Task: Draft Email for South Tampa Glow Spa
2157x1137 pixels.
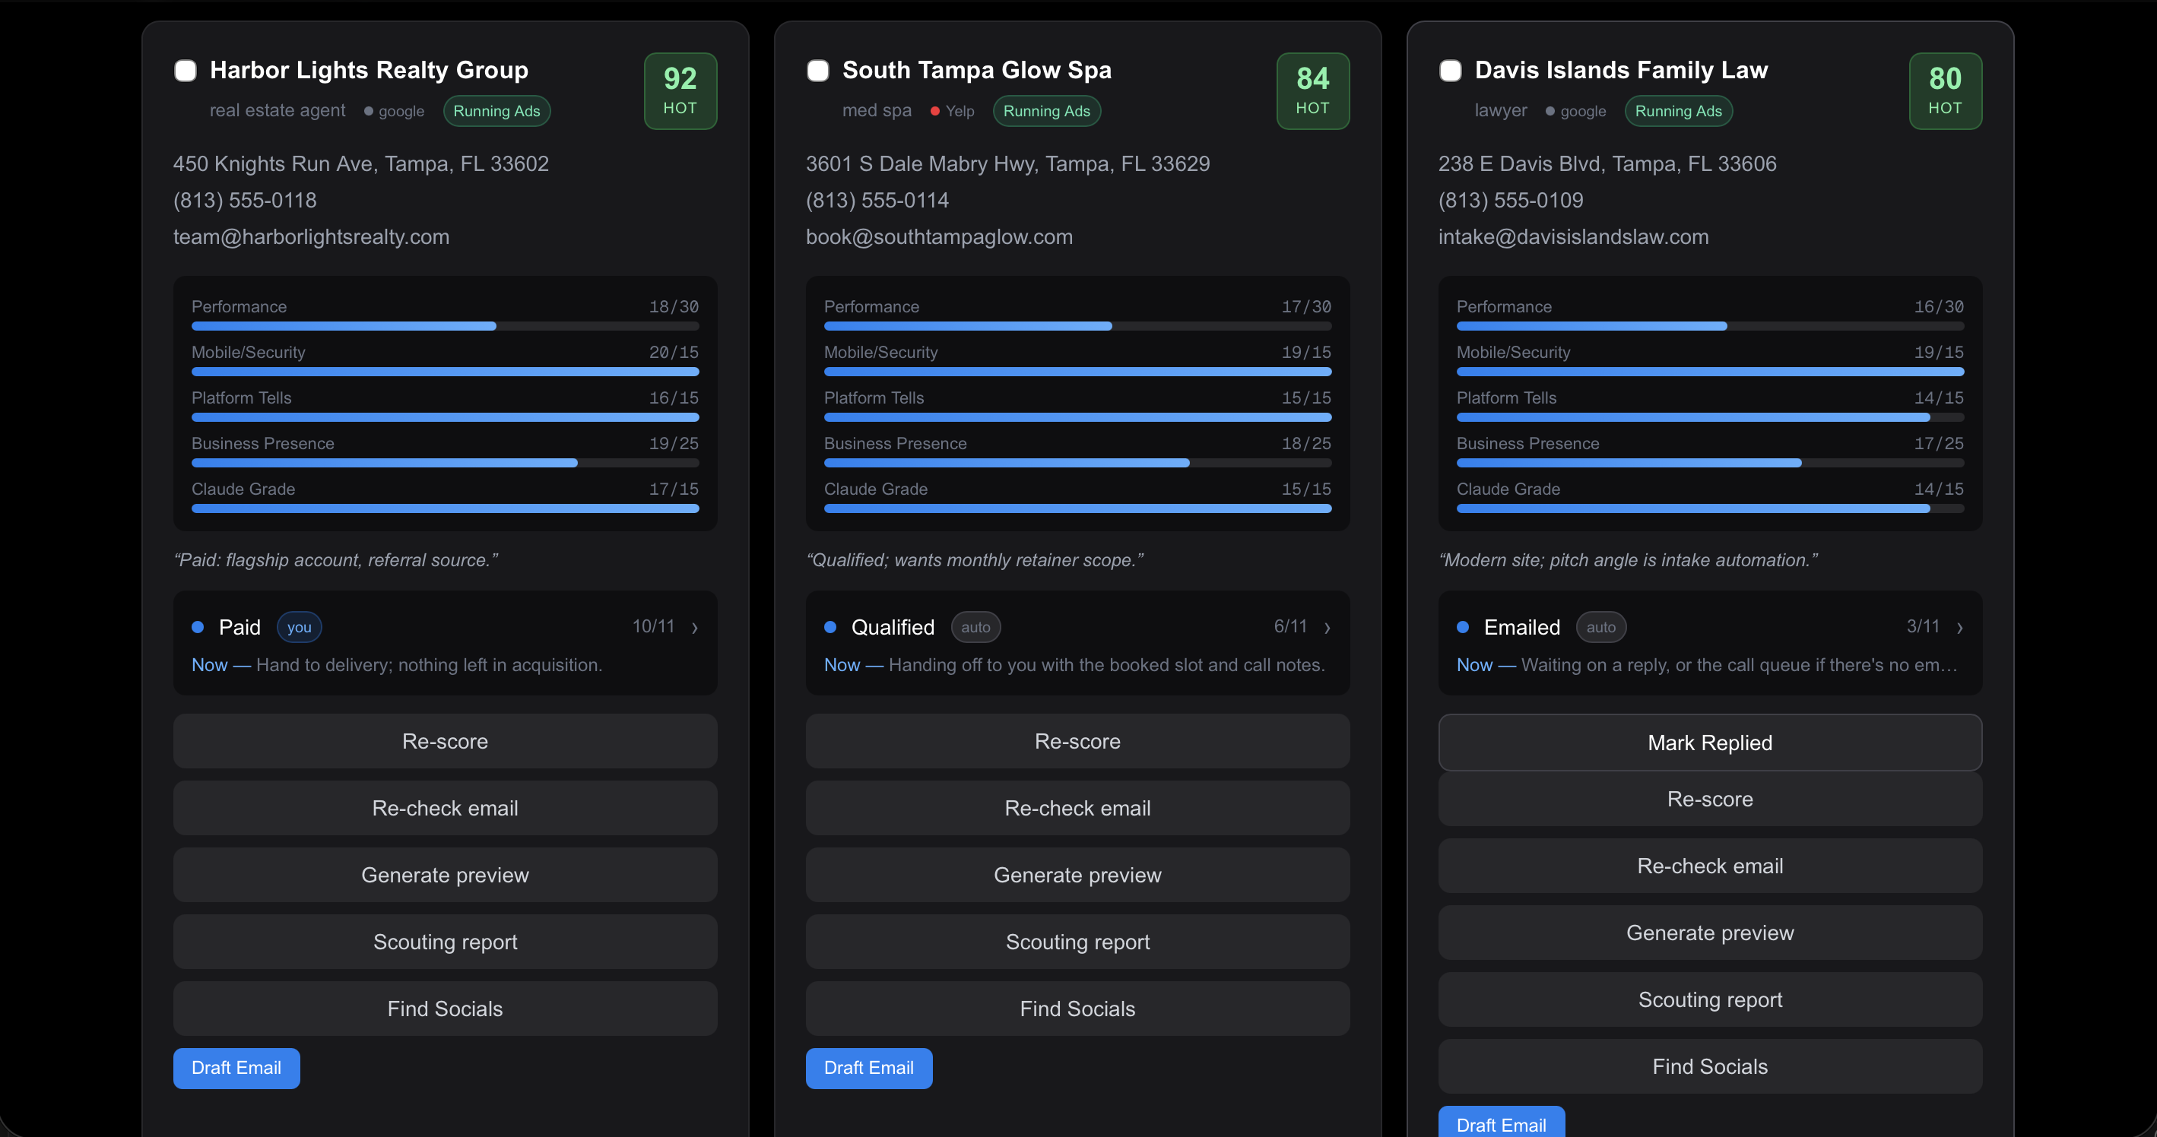Action: tap(868, 1069)
